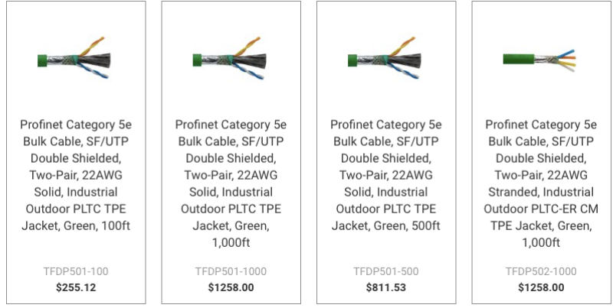View the stranded TFDP502-1000 cable image
This screenshot has height=308, width=613.
point(539,58)
